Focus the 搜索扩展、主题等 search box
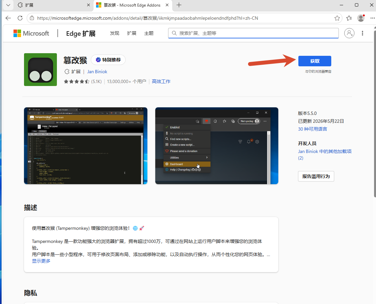The width and height of the screenshot is (376, 304). 254,33
